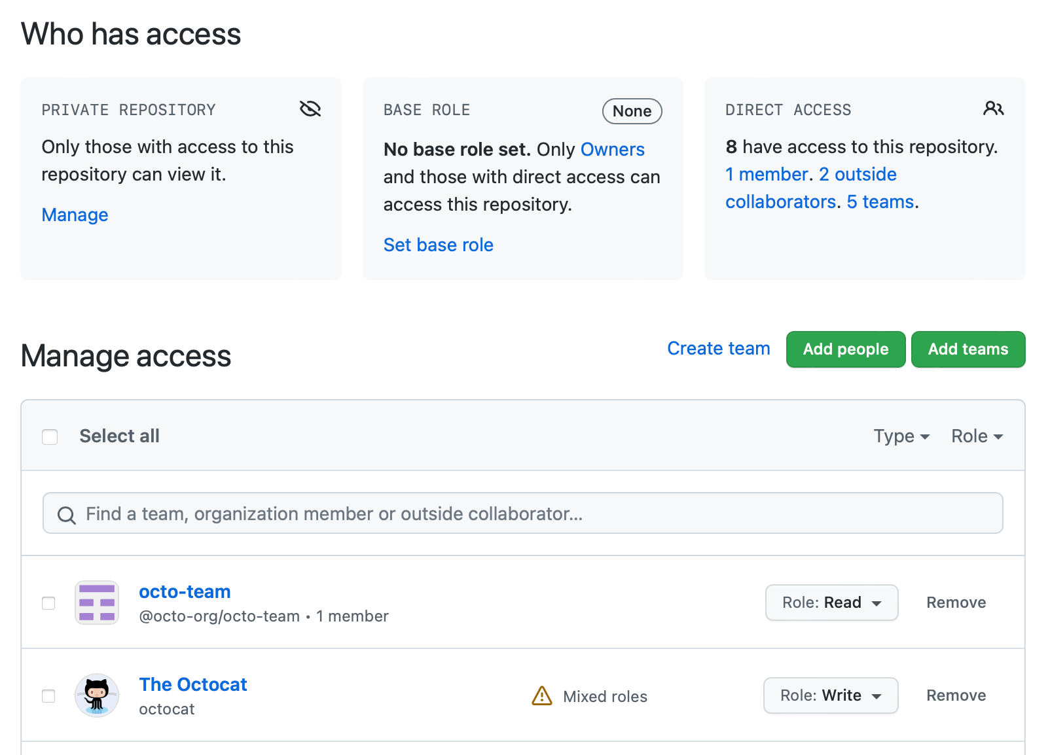The image size is (1050, 755).
Task: Click the octo-team avatar image
Action: pyautogui.click(x=96, y=603)
